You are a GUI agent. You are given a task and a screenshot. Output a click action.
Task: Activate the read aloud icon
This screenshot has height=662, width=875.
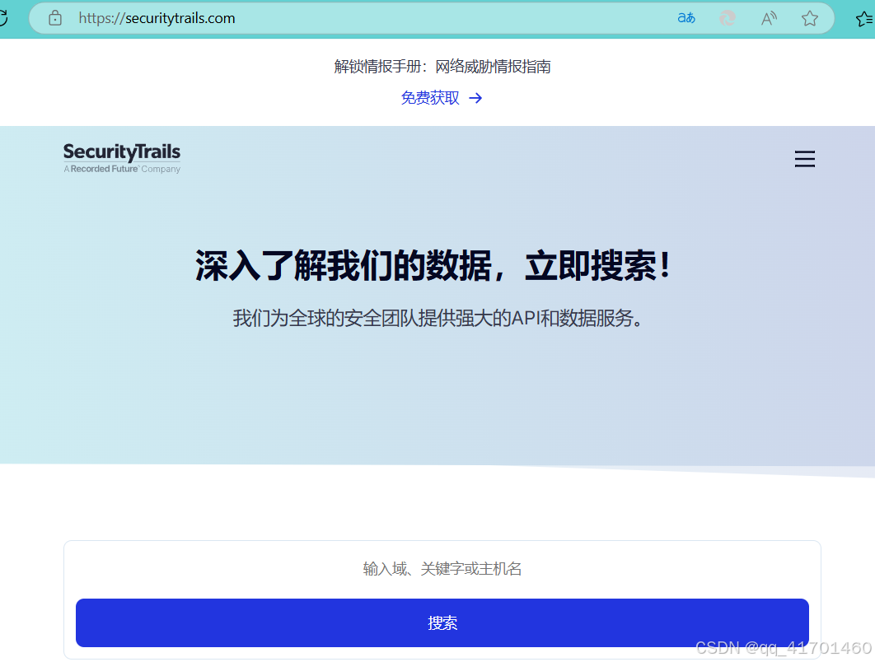pos(768,17)
